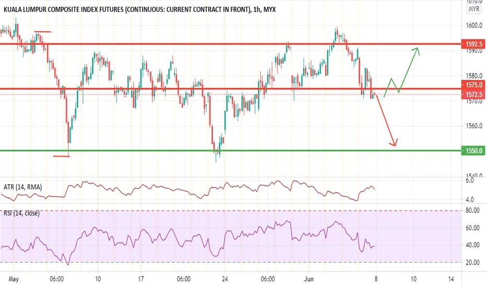Image resolution: width=487 pixels, height=287 pixels.
Task: Click the 60.00 RSI axis value
Action: click(473, 228)
